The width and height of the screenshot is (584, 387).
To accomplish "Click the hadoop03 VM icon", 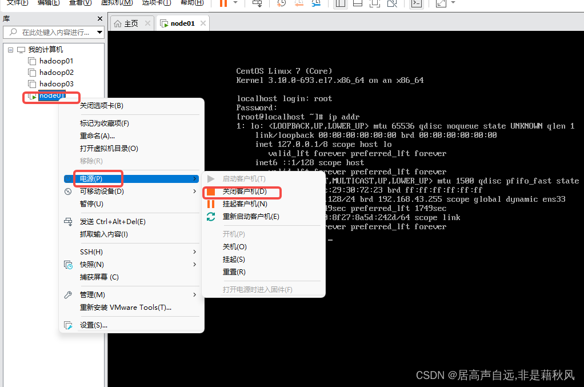I will point(32,84).
